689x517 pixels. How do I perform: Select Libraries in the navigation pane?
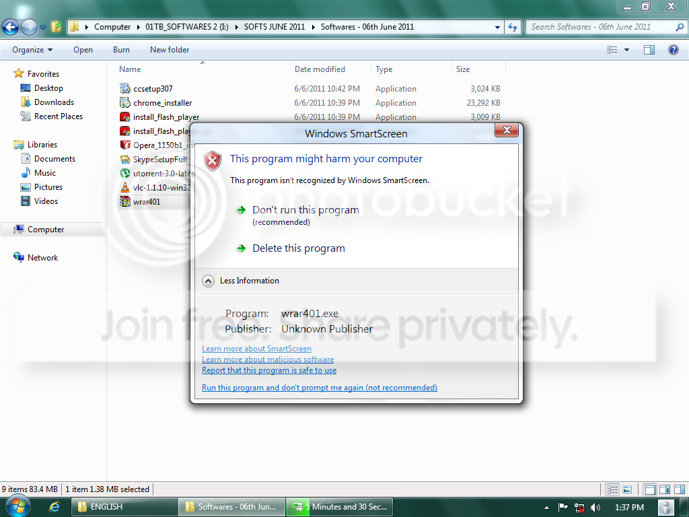point(42,144)
